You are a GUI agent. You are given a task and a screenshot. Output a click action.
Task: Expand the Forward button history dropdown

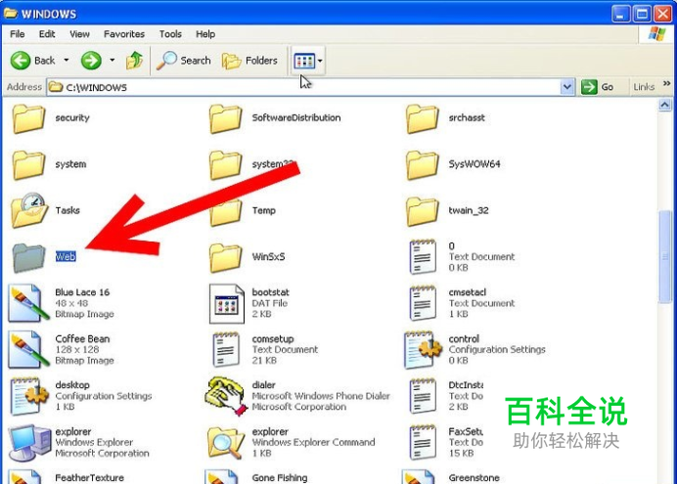113,61
